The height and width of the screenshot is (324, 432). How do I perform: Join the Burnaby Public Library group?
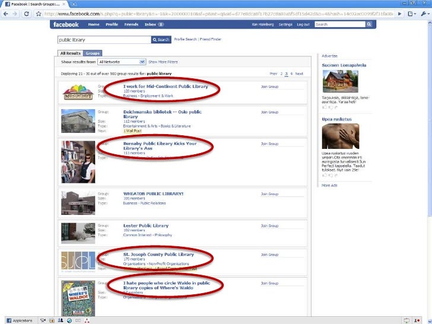coord(269,144)
